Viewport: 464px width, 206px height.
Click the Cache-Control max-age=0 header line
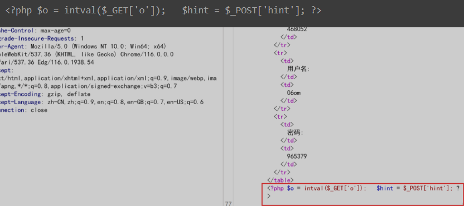35,31
